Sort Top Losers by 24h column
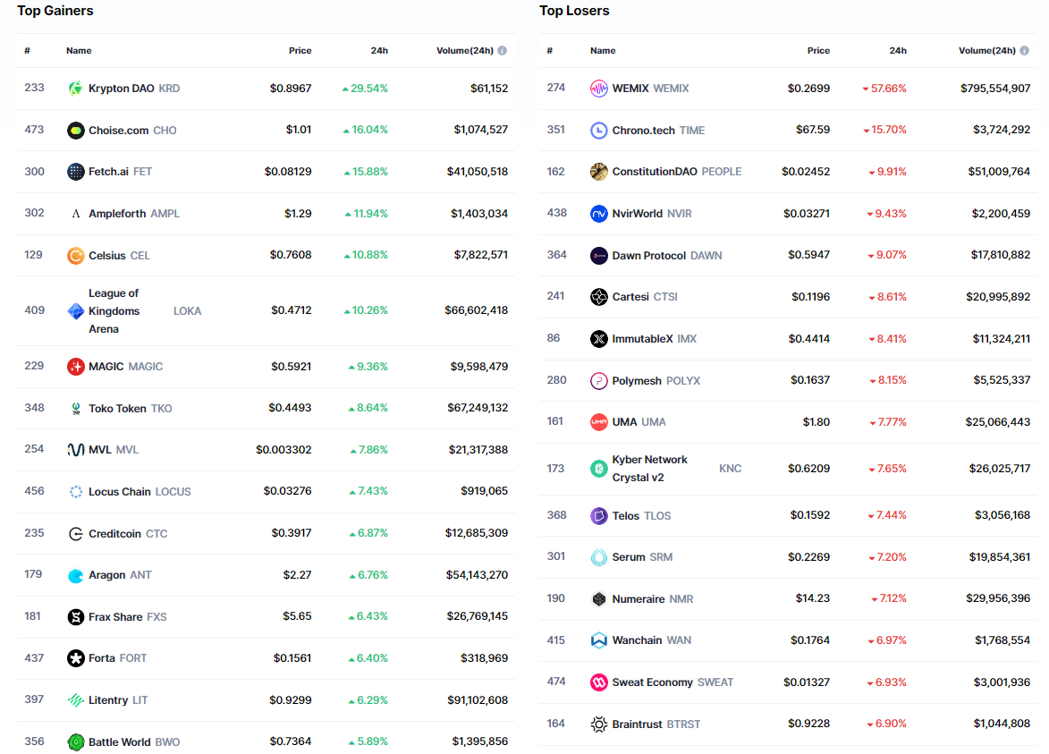 (898, 51)
